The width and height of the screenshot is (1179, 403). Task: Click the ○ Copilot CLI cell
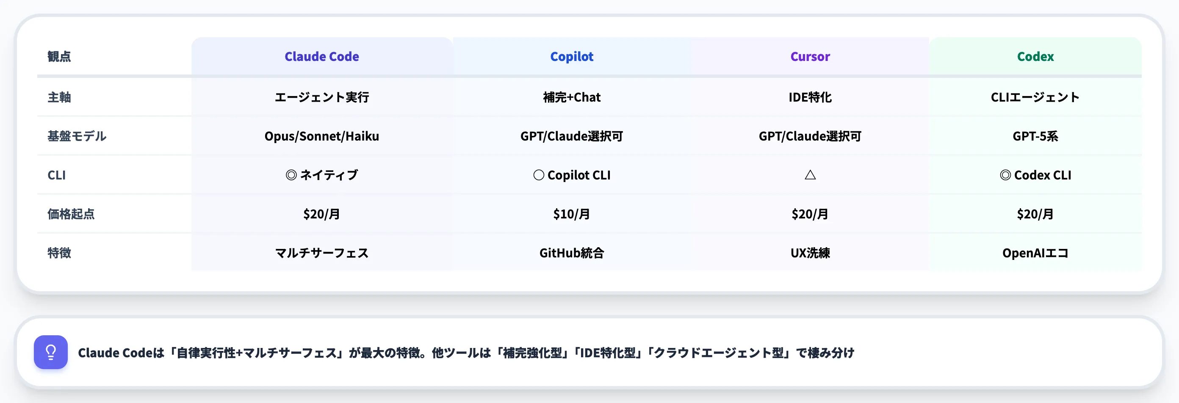coord(572,175)
